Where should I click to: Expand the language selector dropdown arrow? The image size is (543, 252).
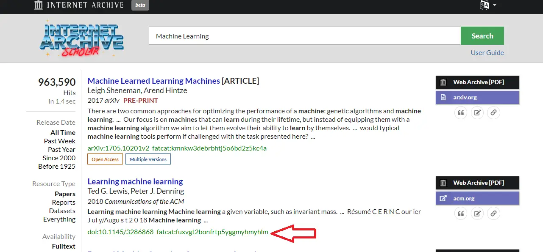click(494, 5)
